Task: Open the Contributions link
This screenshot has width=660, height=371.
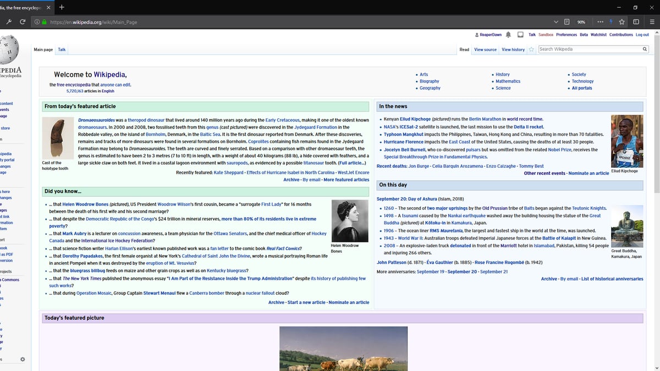Action: click(621, 35)
